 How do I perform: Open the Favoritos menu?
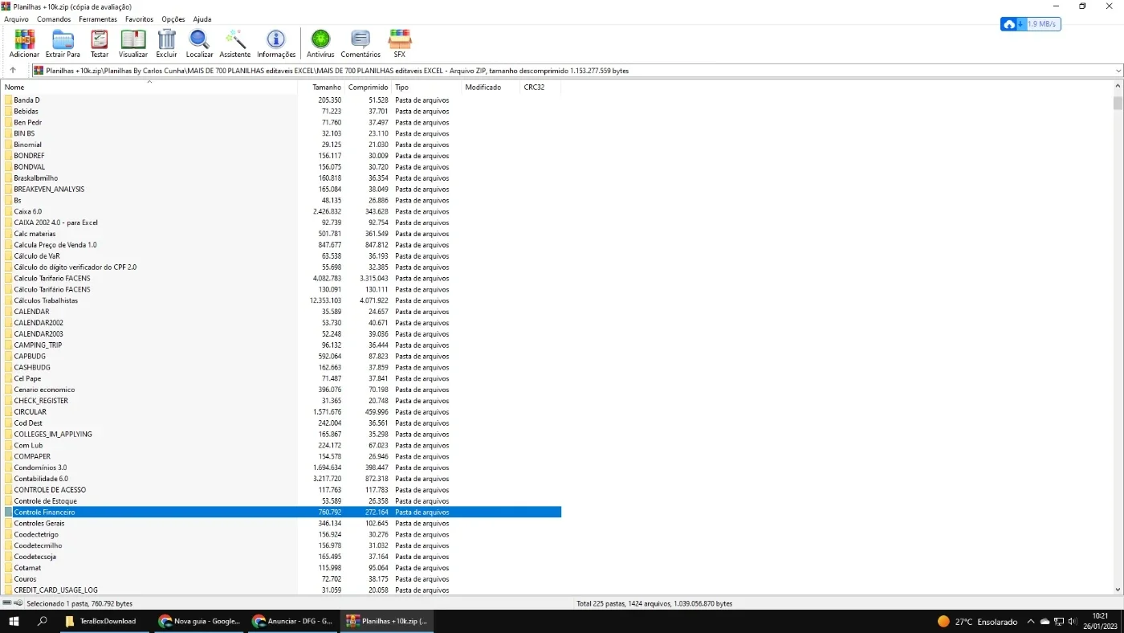139,19
